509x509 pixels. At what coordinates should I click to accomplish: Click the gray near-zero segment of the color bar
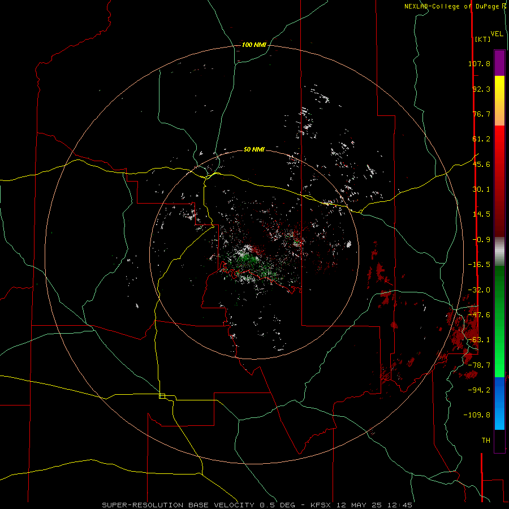click(499, 252)
